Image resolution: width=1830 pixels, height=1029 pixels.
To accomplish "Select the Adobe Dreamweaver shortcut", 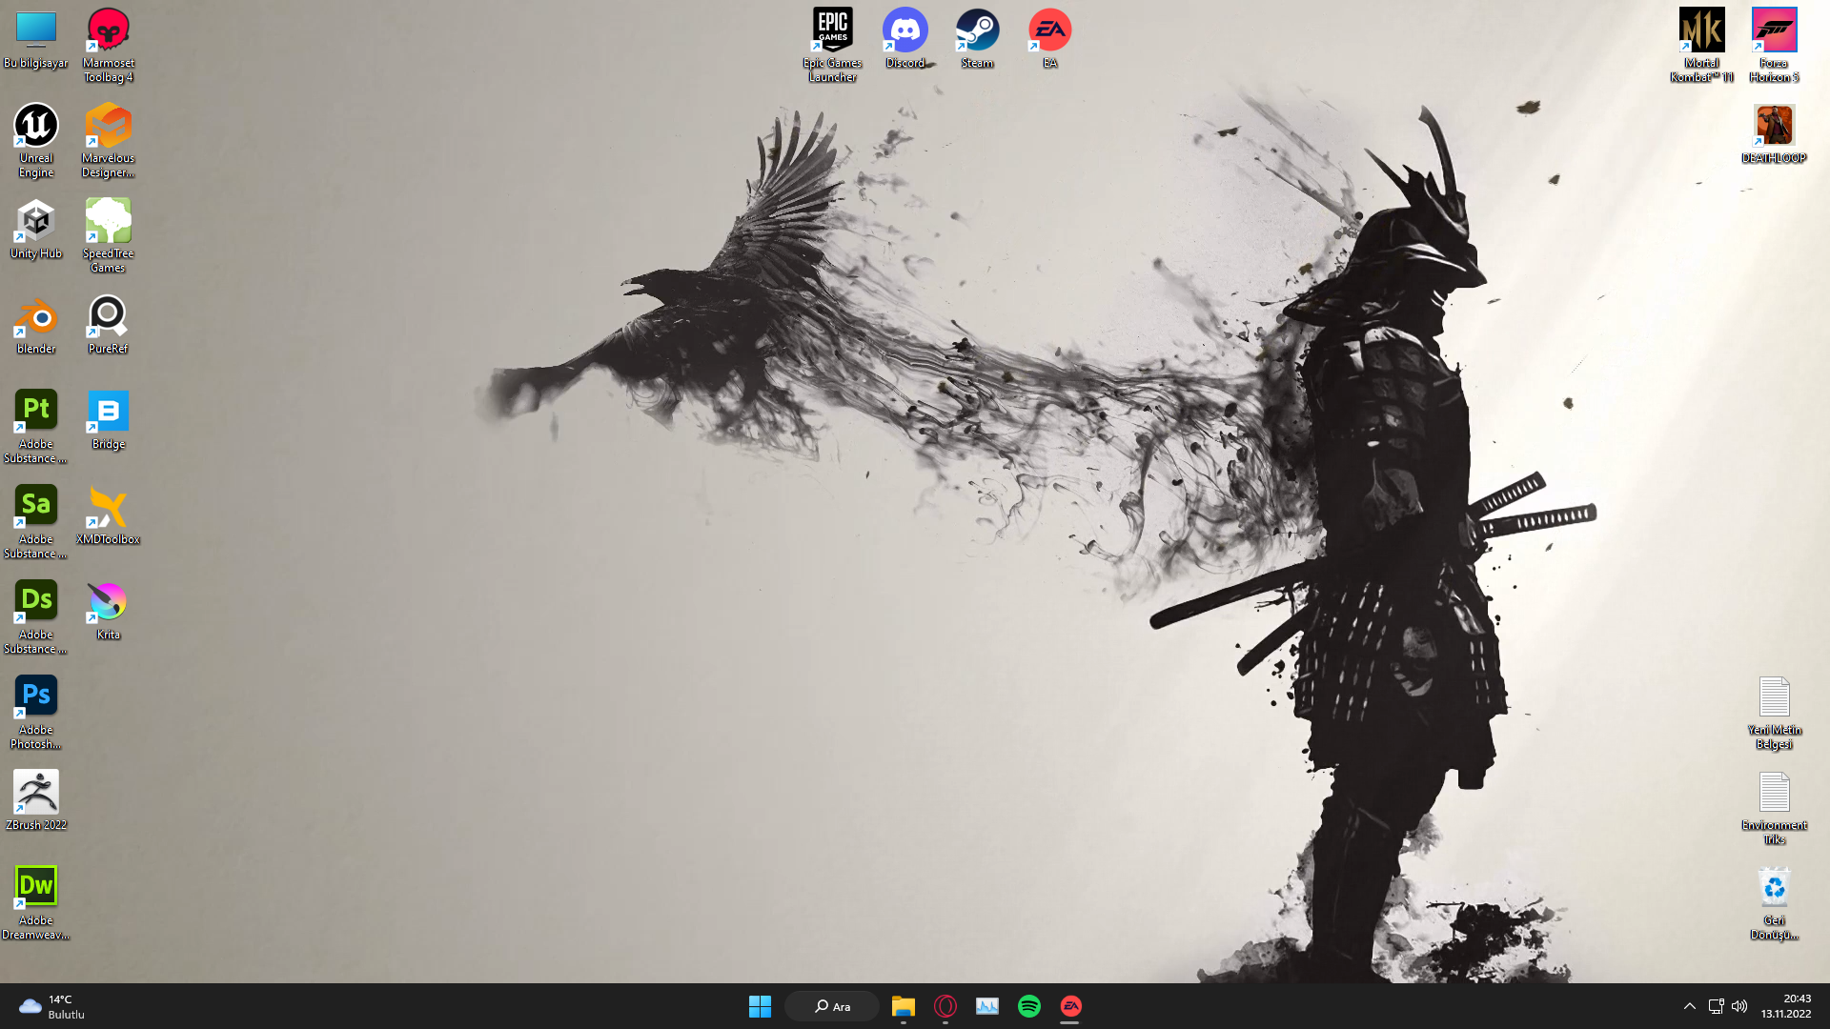I will pyautogui.click(x=36, y=902).
